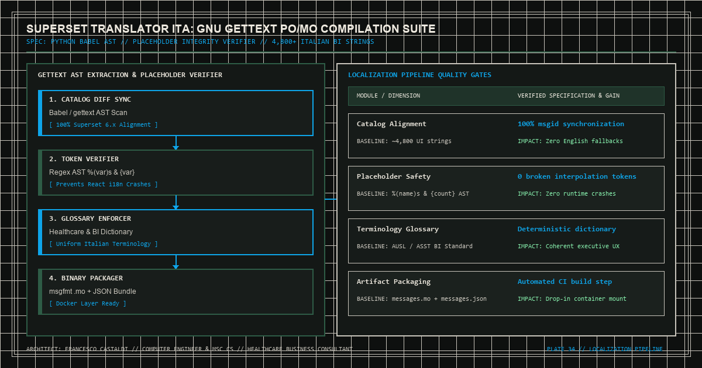Screen dimensions: 702x368
Task: Click the '[ Prevents React i18n Crashes ]' tag
Action: pyautogui.click(x=104, y=185)
